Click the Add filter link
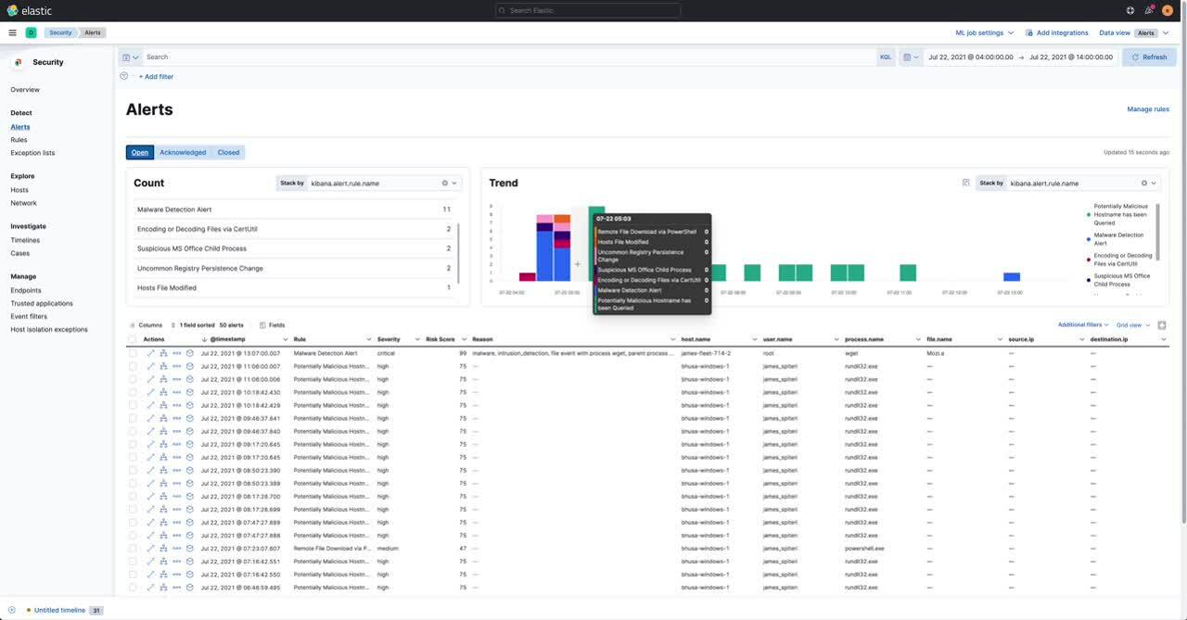The image size is (1187, 620). (156, 77)
